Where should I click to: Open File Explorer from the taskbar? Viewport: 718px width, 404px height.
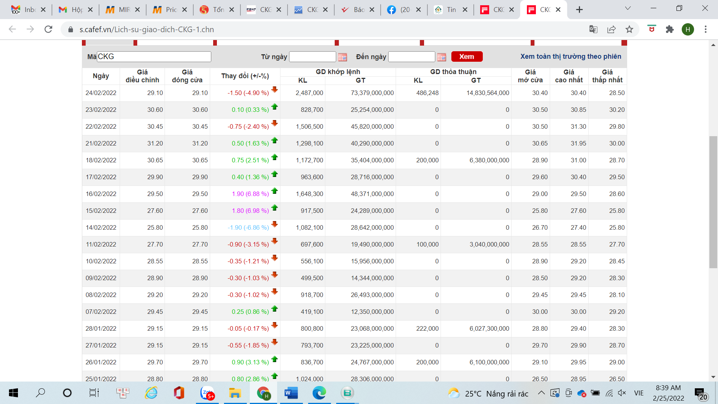[235, 393]
